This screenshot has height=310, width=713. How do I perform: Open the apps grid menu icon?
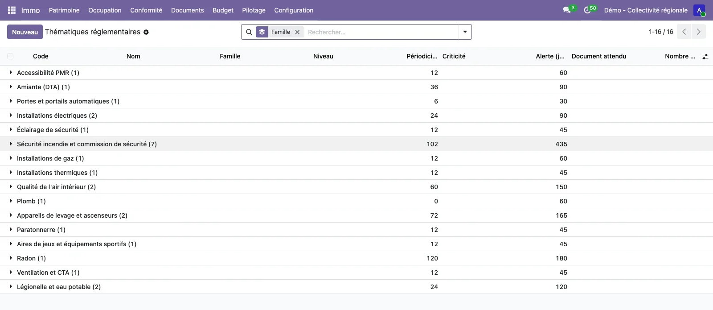pos(12,10)
